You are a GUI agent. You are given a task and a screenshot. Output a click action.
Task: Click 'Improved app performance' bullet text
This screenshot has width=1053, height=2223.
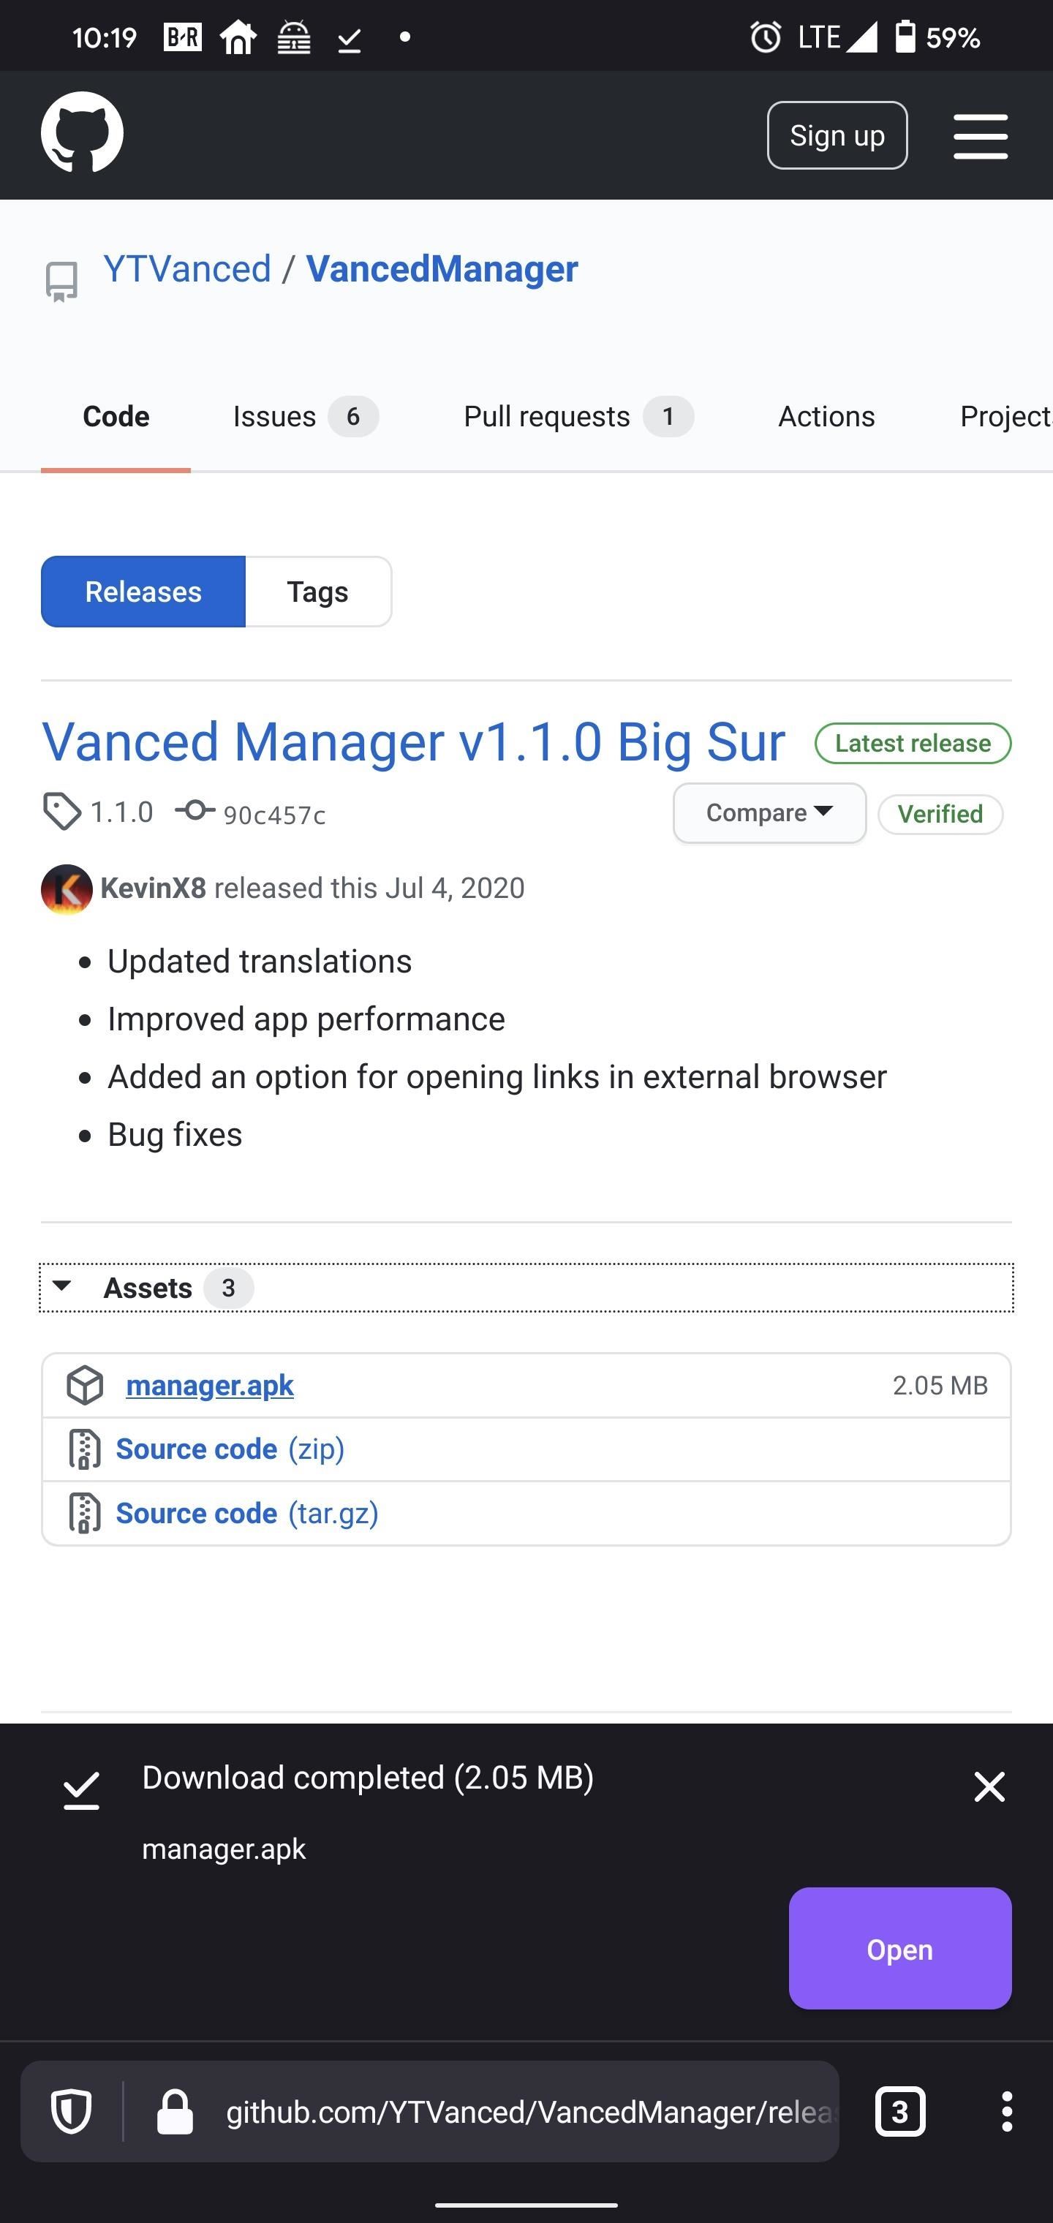click(306, 1019)
